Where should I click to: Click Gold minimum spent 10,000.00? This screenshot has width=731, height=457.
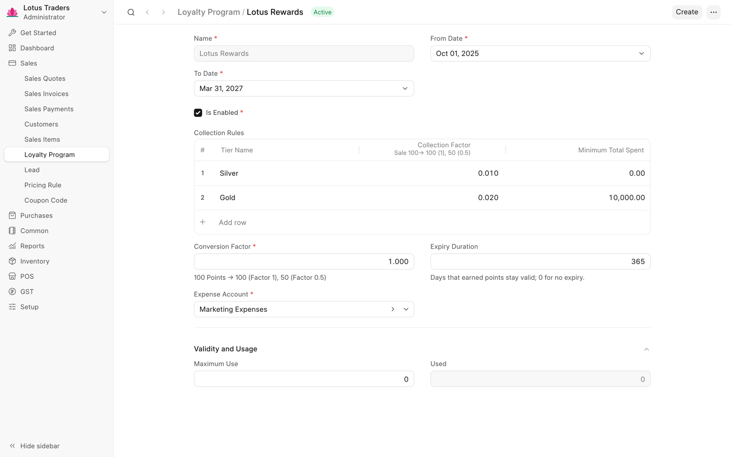coord(577,197)
